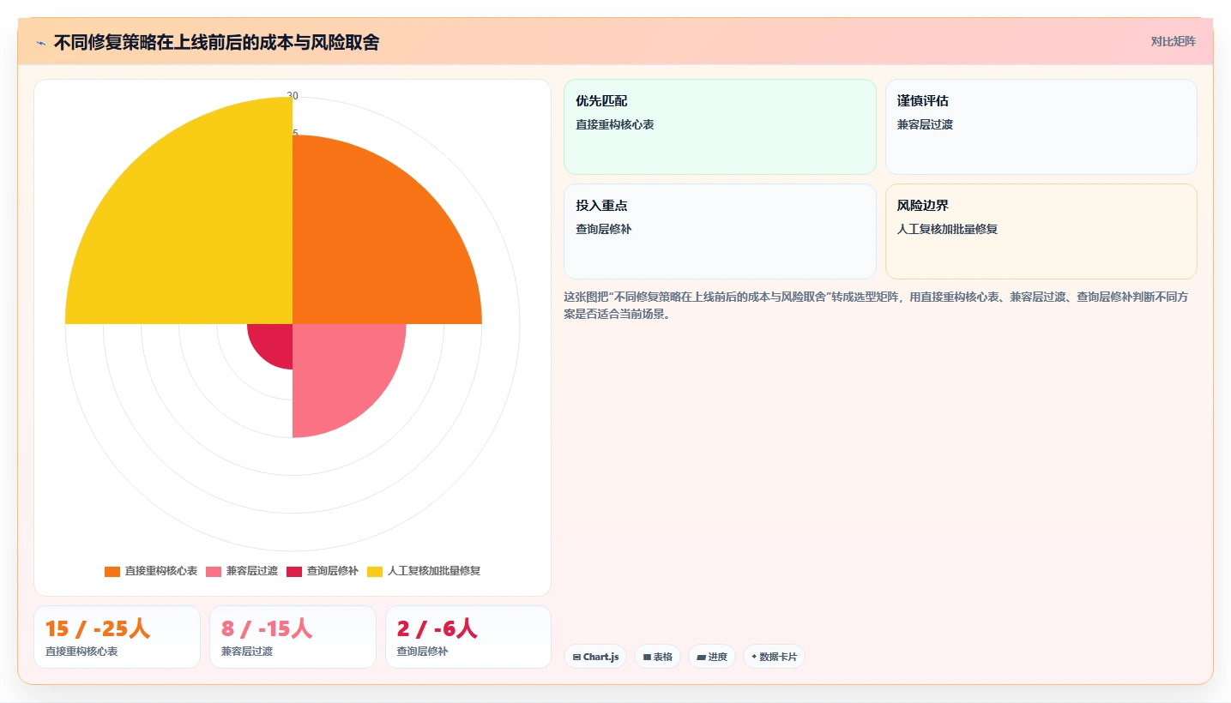Click 人工复核加批量修复 inside the 风险边界 card

[947, 229]
